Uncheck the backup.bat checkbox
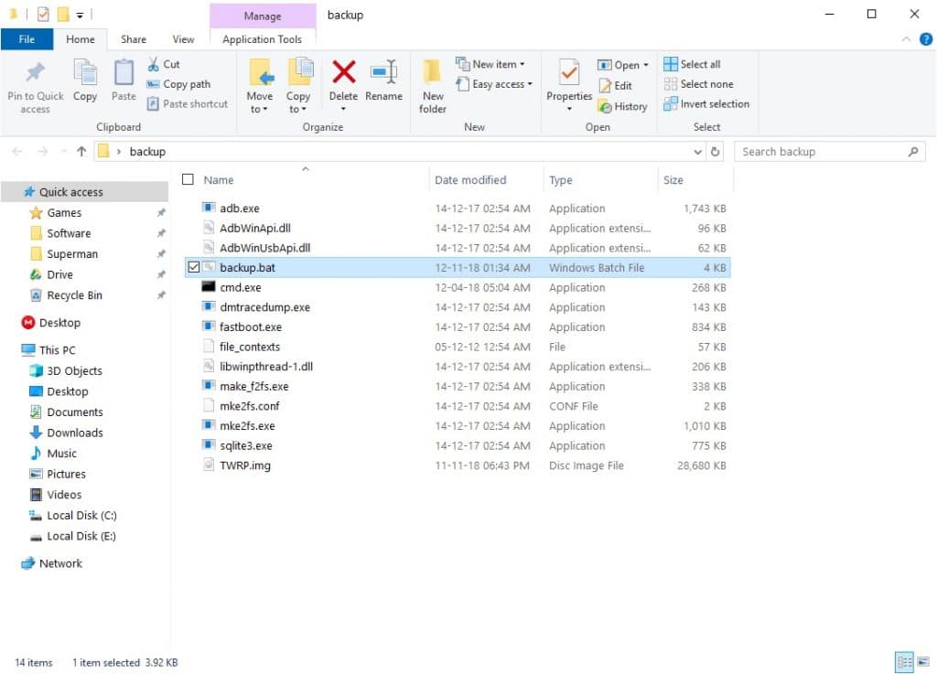The image size is (937, 674). [x=194, y=267]
